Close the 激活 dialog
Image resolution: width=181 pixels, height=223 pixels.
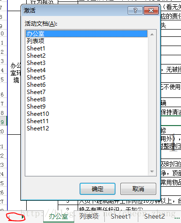click(x=151, y=11)
